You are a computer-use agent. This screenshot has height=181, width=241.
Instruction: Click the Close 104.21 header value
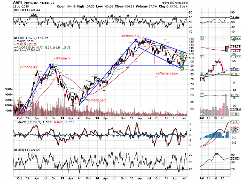tap(124, 6)
